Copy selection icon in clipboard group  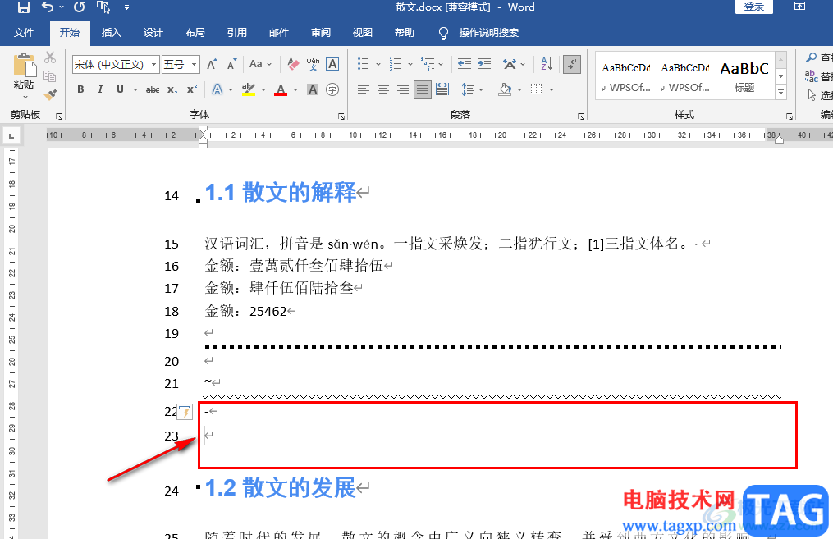point(50,76)
